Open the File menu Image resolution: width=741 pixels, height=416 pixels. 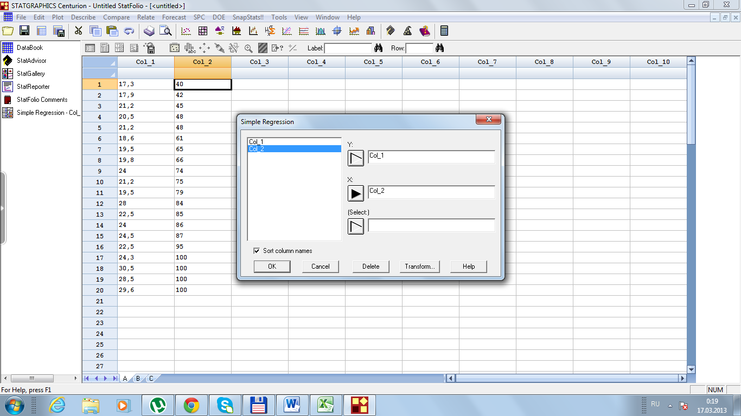tap(21, 17)
